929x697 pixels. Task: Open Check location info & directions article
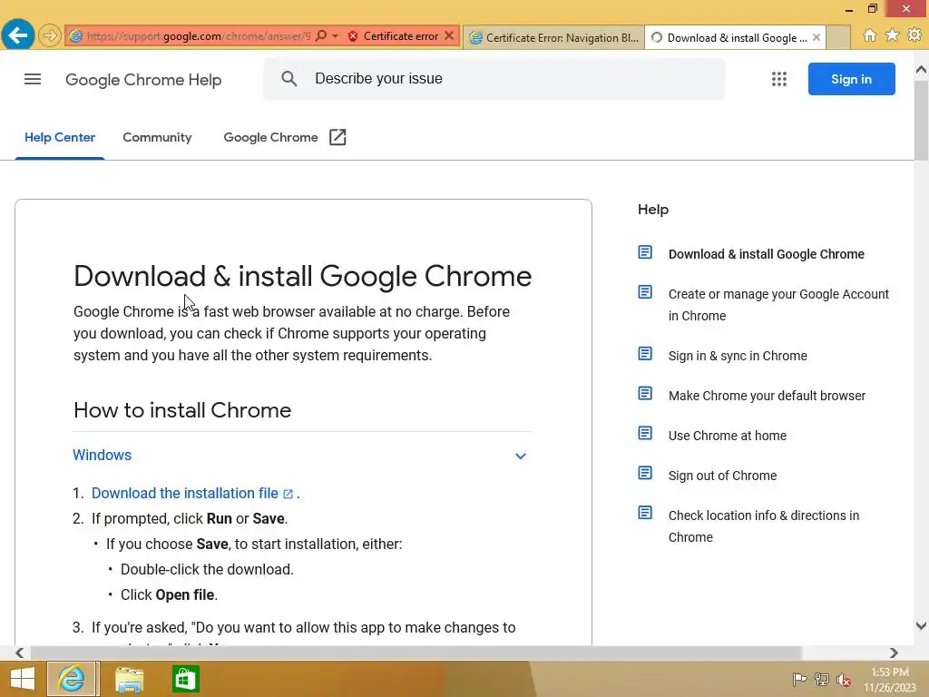click(x=764, y=526)
